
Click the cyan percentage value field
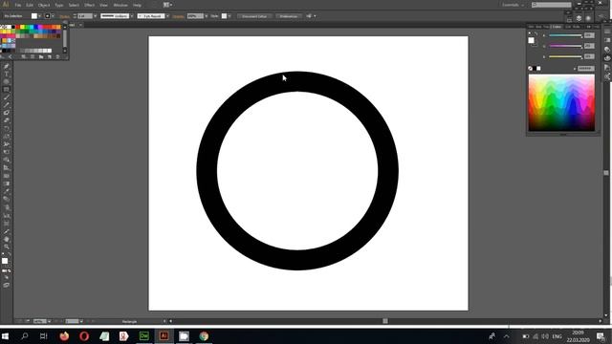tap(589, 35)
